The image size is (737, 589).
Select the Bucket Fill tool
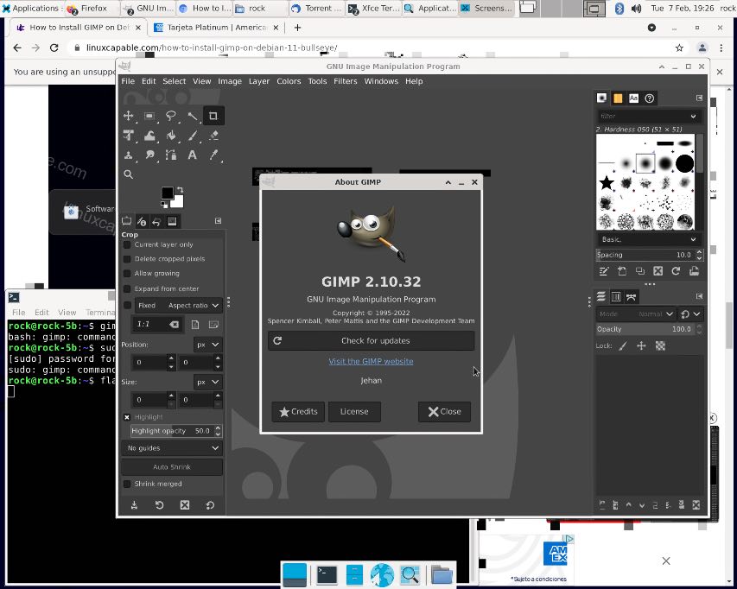pos(171,136)
